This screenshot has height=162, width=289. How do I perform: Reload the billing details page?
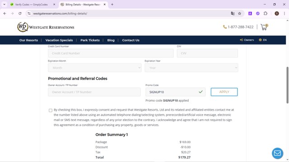tap(20, 13)
